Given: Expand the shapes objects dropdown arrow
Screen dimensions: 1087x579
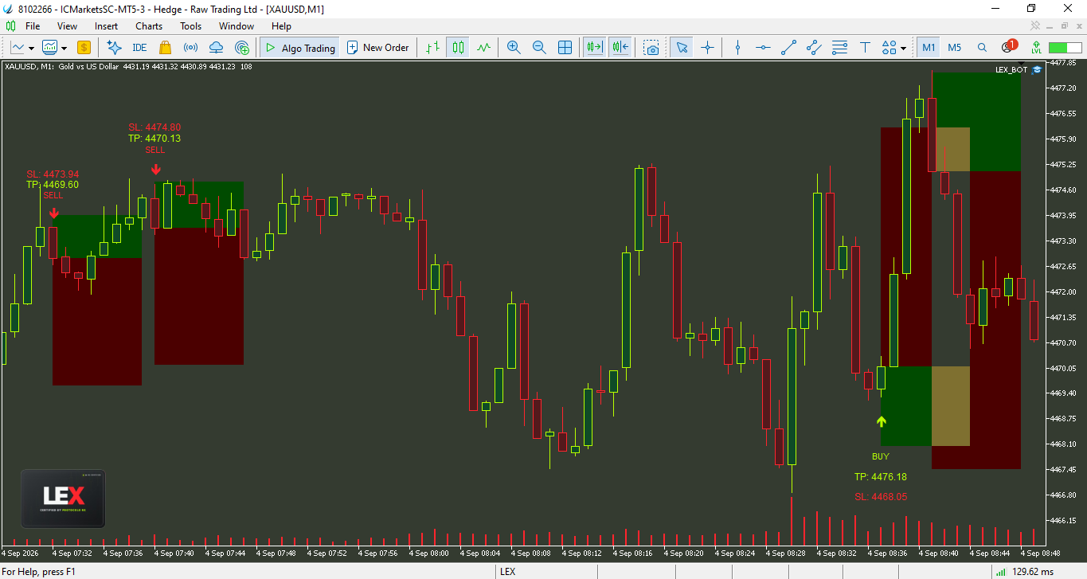Looking at the screenshot, I should pos(903,48).
